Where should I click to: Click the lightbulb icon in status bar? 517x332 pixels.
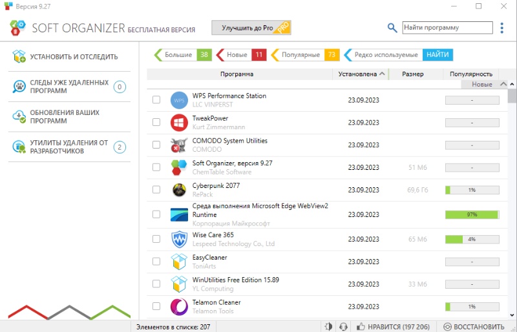point(328,326)
